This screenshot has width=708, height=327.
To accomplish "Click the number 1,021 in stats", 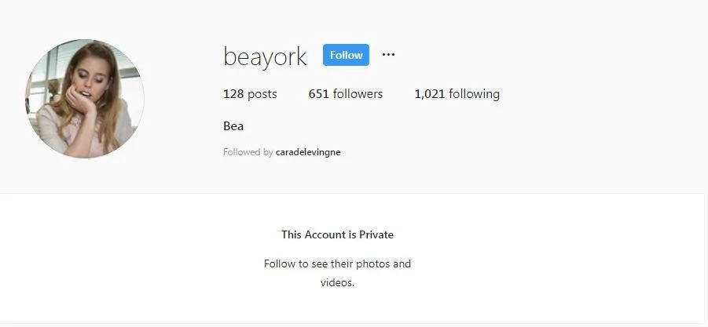I will tap(430, 94).
